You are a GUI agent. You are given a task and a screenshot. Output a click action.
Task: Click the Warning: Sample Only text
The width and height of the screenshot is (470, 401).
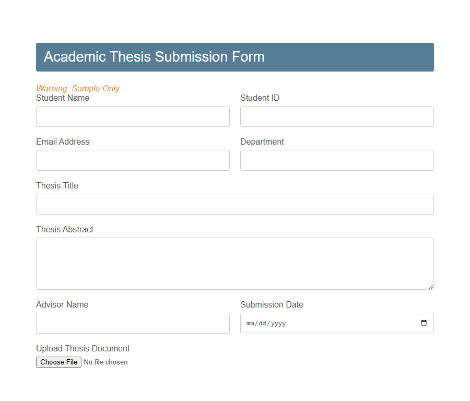[78, 88]
